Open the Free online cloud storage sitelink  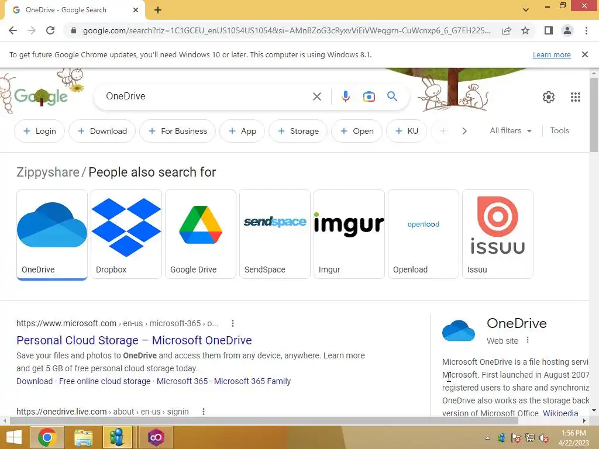(x=105, y=381)
